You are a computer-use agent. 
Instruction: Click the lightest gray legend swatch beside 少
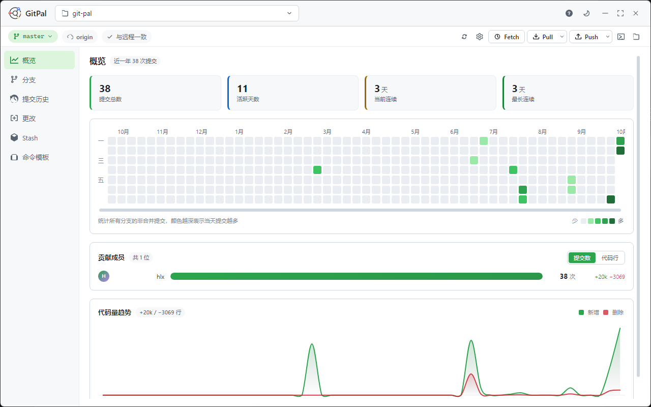coord(583,221)
